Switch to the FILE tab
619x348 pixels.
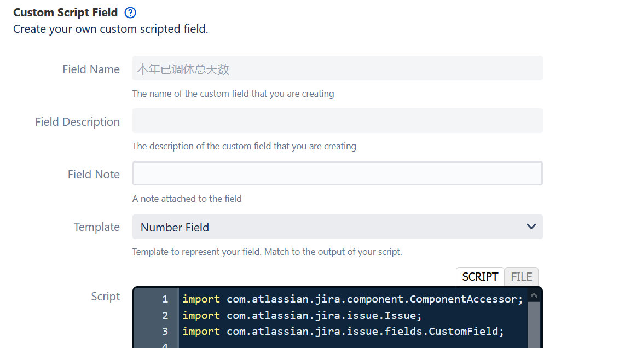click(522, 276)
